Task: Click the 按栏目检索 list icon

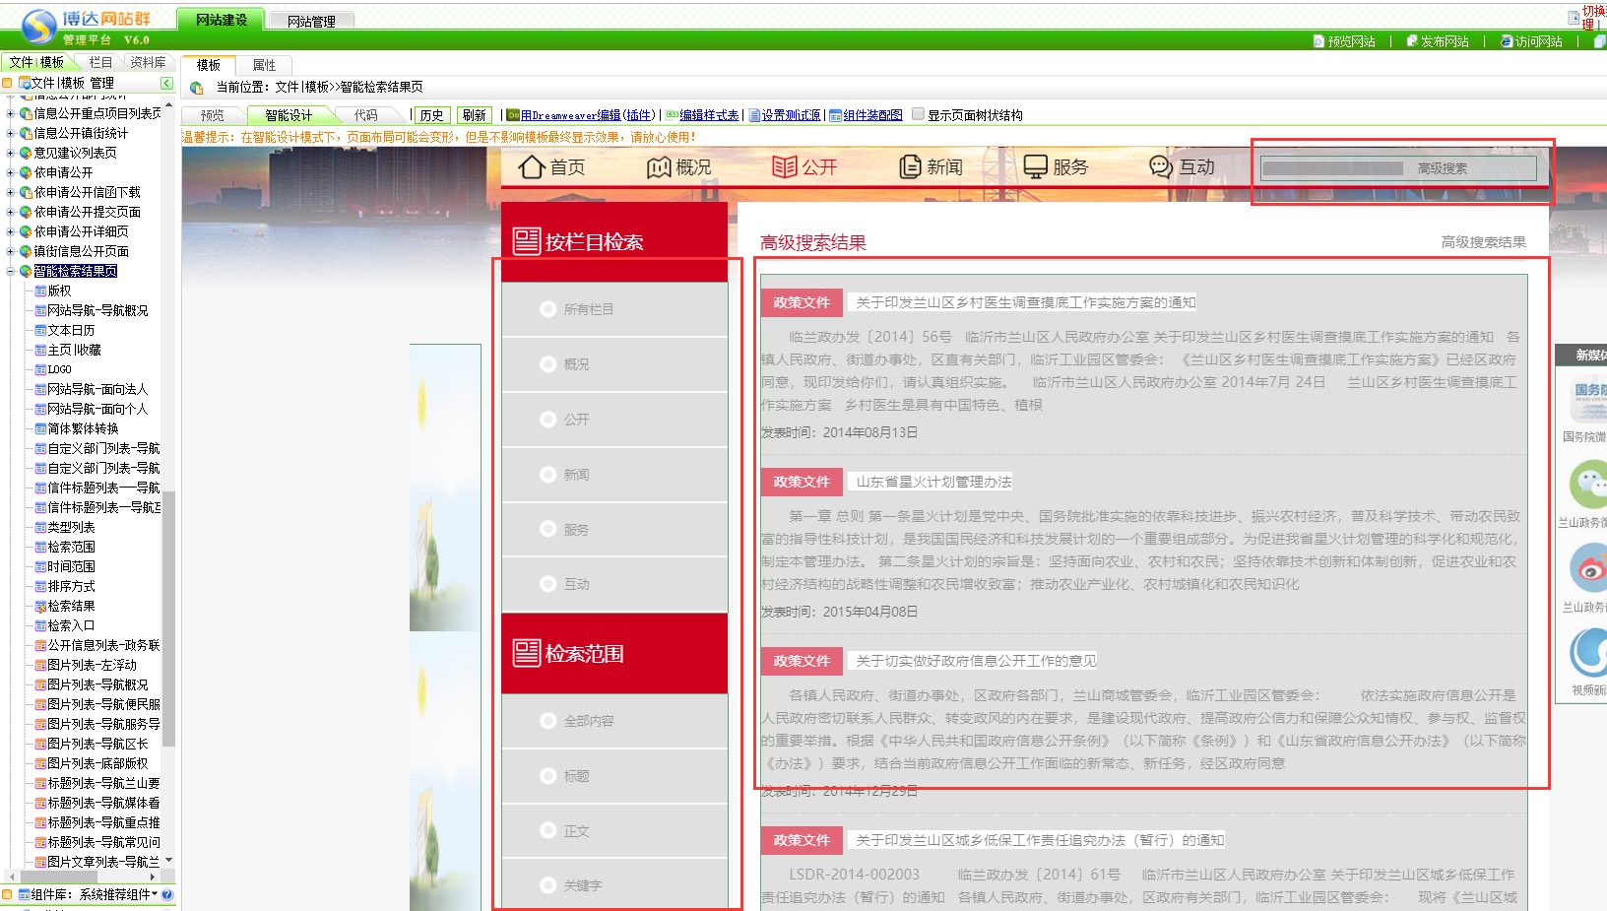Action: click(x=527, y=241)
